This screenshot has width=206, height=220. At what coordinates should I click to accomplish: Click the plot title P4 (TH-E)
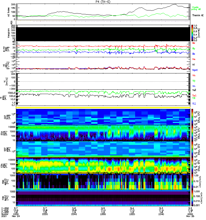coord(103,2)
